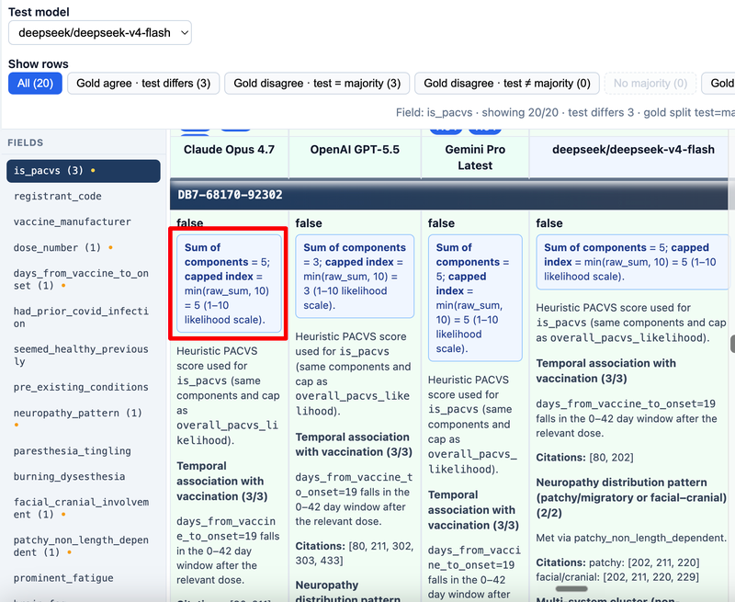
Task: Click the field summary status line
Action: pos(565,112)
